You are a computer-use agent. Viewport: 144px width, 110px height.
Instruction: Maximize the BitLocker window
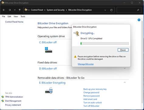[x=132, y=3]
